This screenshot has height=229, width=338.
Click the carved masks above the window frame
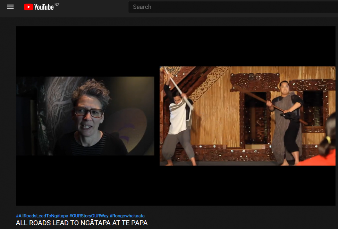pyautogui.click(x=254, y=77)
